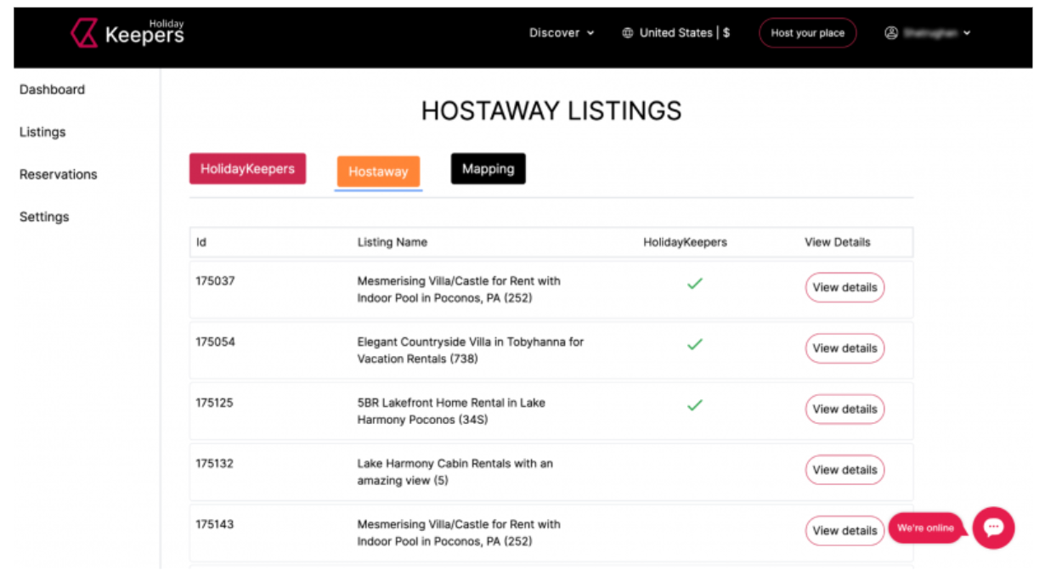This screenshot has height=576, width=1045.
Task: Open the live chat bubble icon
Action: tap(993, 528)
